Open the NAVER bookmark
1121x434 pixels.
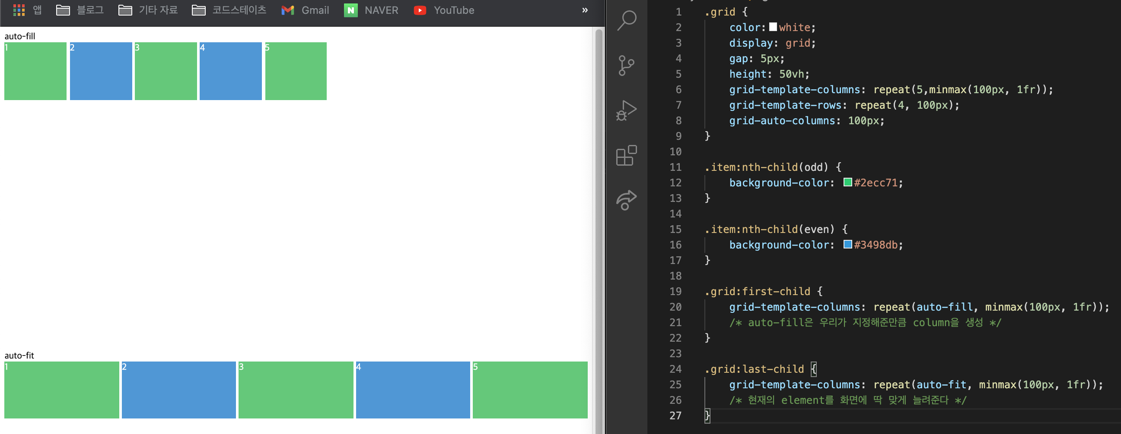click(x=371, y=10)
